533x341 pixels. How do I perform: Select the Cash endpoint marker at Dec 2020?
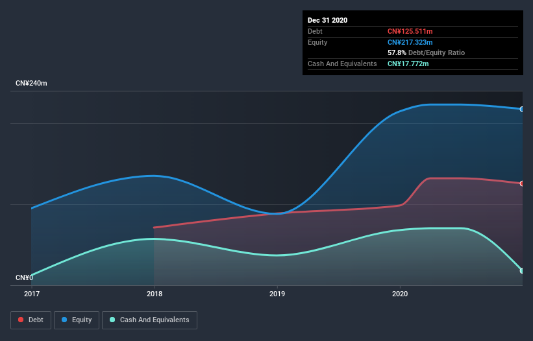pos(522,271)
